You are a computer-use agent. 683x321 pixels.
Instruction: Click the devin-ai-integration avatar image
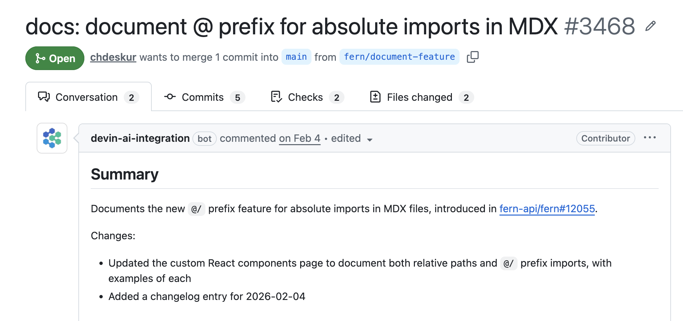tap(52, 138)
